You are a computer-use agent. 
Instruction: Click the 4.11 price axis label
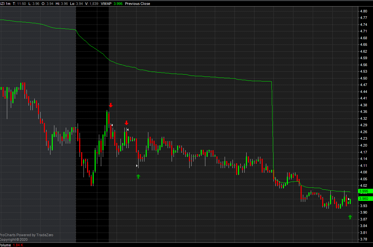pos(364,166)
